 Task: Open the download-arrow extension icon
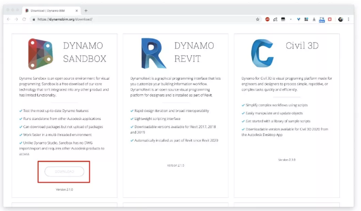[314, 19]
